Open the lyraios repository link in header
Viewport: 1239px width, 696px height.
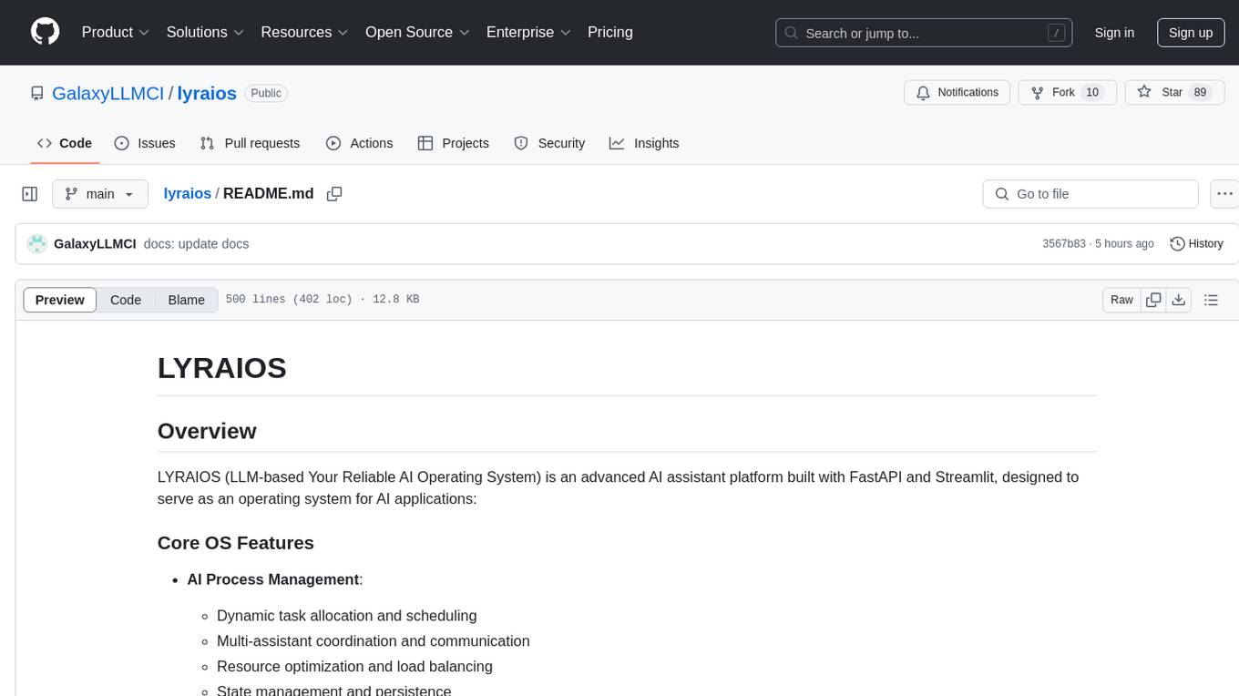(x=207, y=93)
